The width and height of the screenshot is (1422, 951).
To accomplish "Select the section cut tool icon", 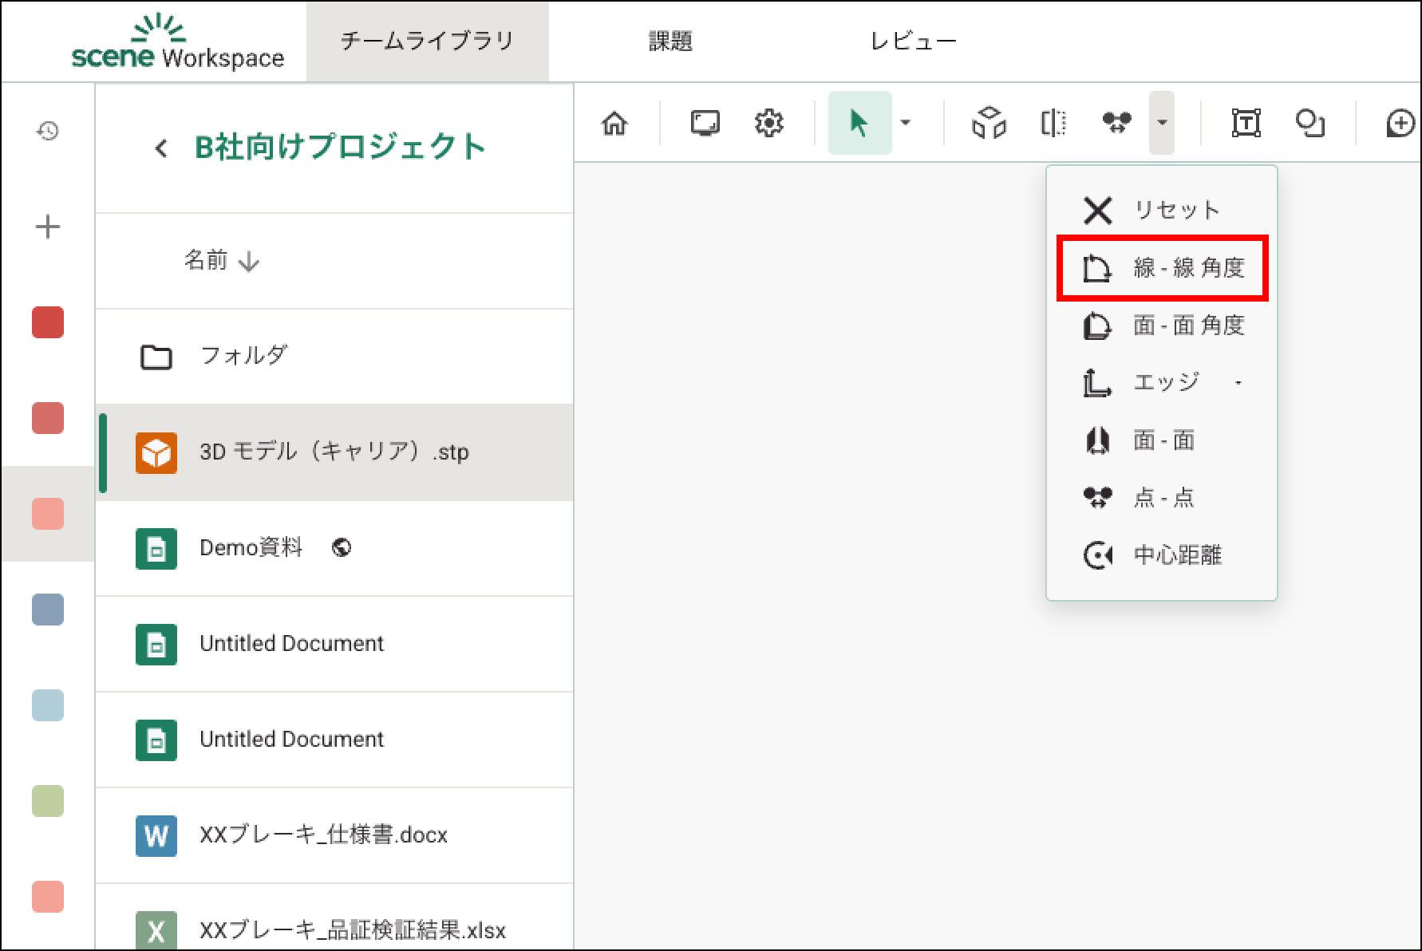I will [x=1053, y=124].
